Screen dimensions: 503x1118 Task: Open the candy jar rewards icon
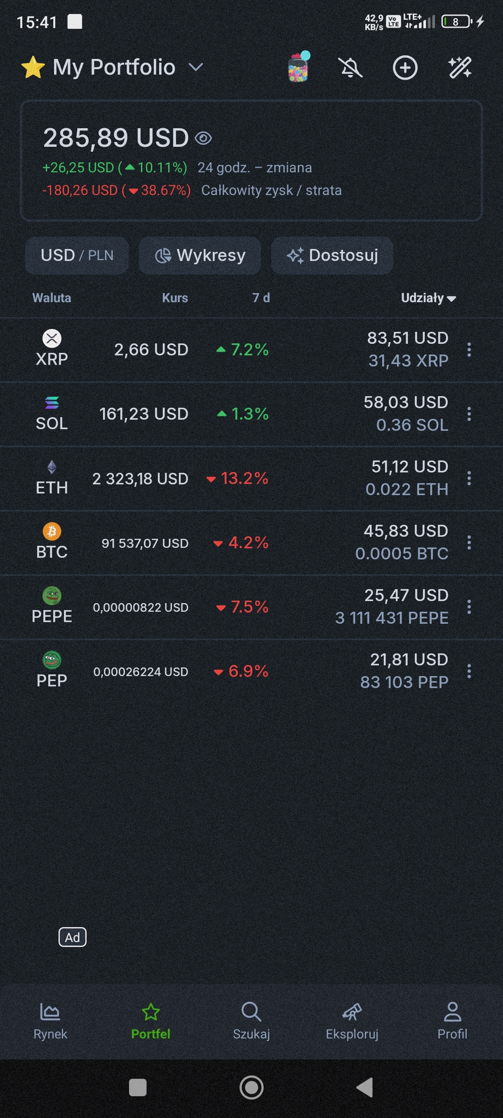(x=298, y=67)
